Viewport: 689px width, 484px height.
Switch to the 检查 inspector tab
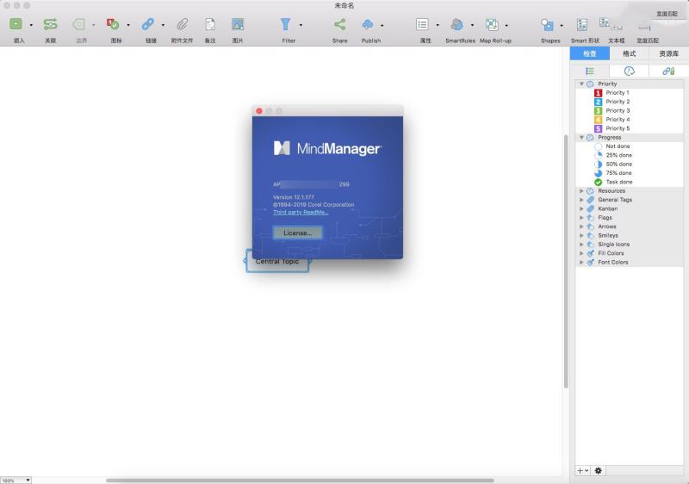point(590,53)
